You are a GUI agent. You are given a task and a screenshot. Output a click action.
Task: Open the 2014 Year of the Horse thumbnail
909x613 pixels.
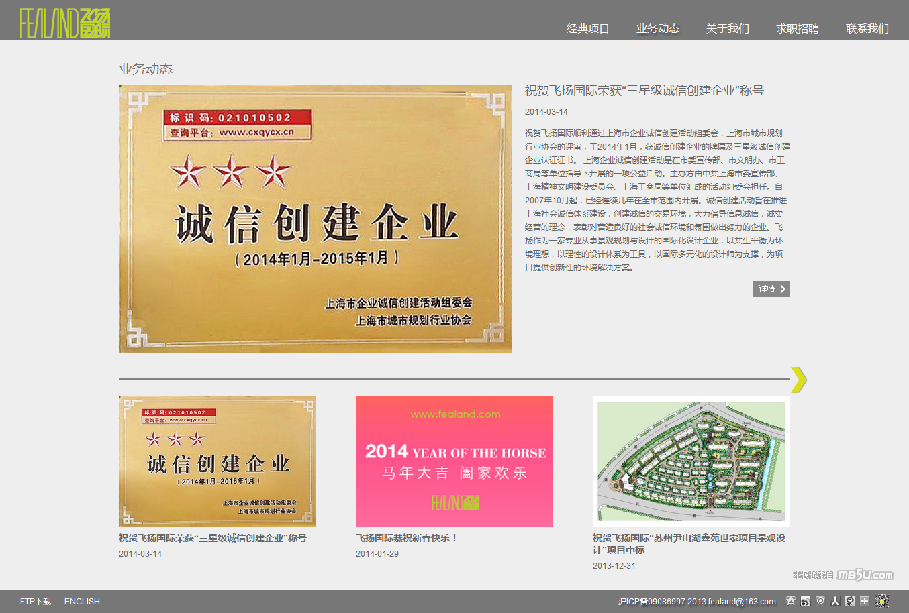point(454,461)
